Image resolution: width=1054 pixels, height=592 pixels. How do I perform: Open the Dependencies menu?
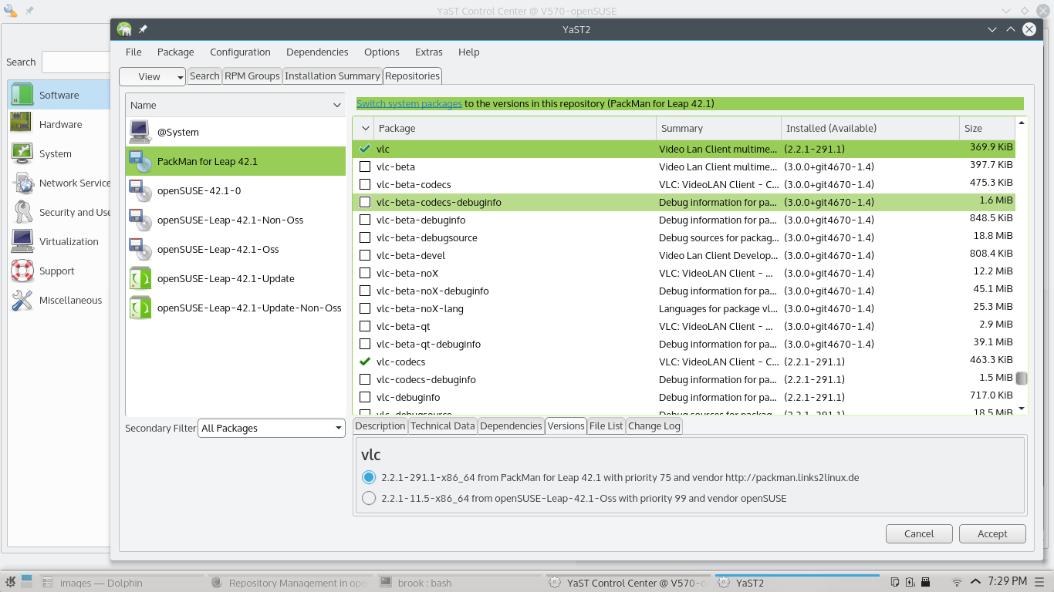(317, 52)
